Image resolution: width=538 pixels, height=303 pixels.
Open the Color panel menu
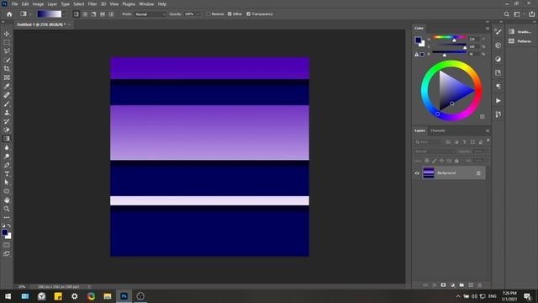pyautogui.click(x=488, y=29)
